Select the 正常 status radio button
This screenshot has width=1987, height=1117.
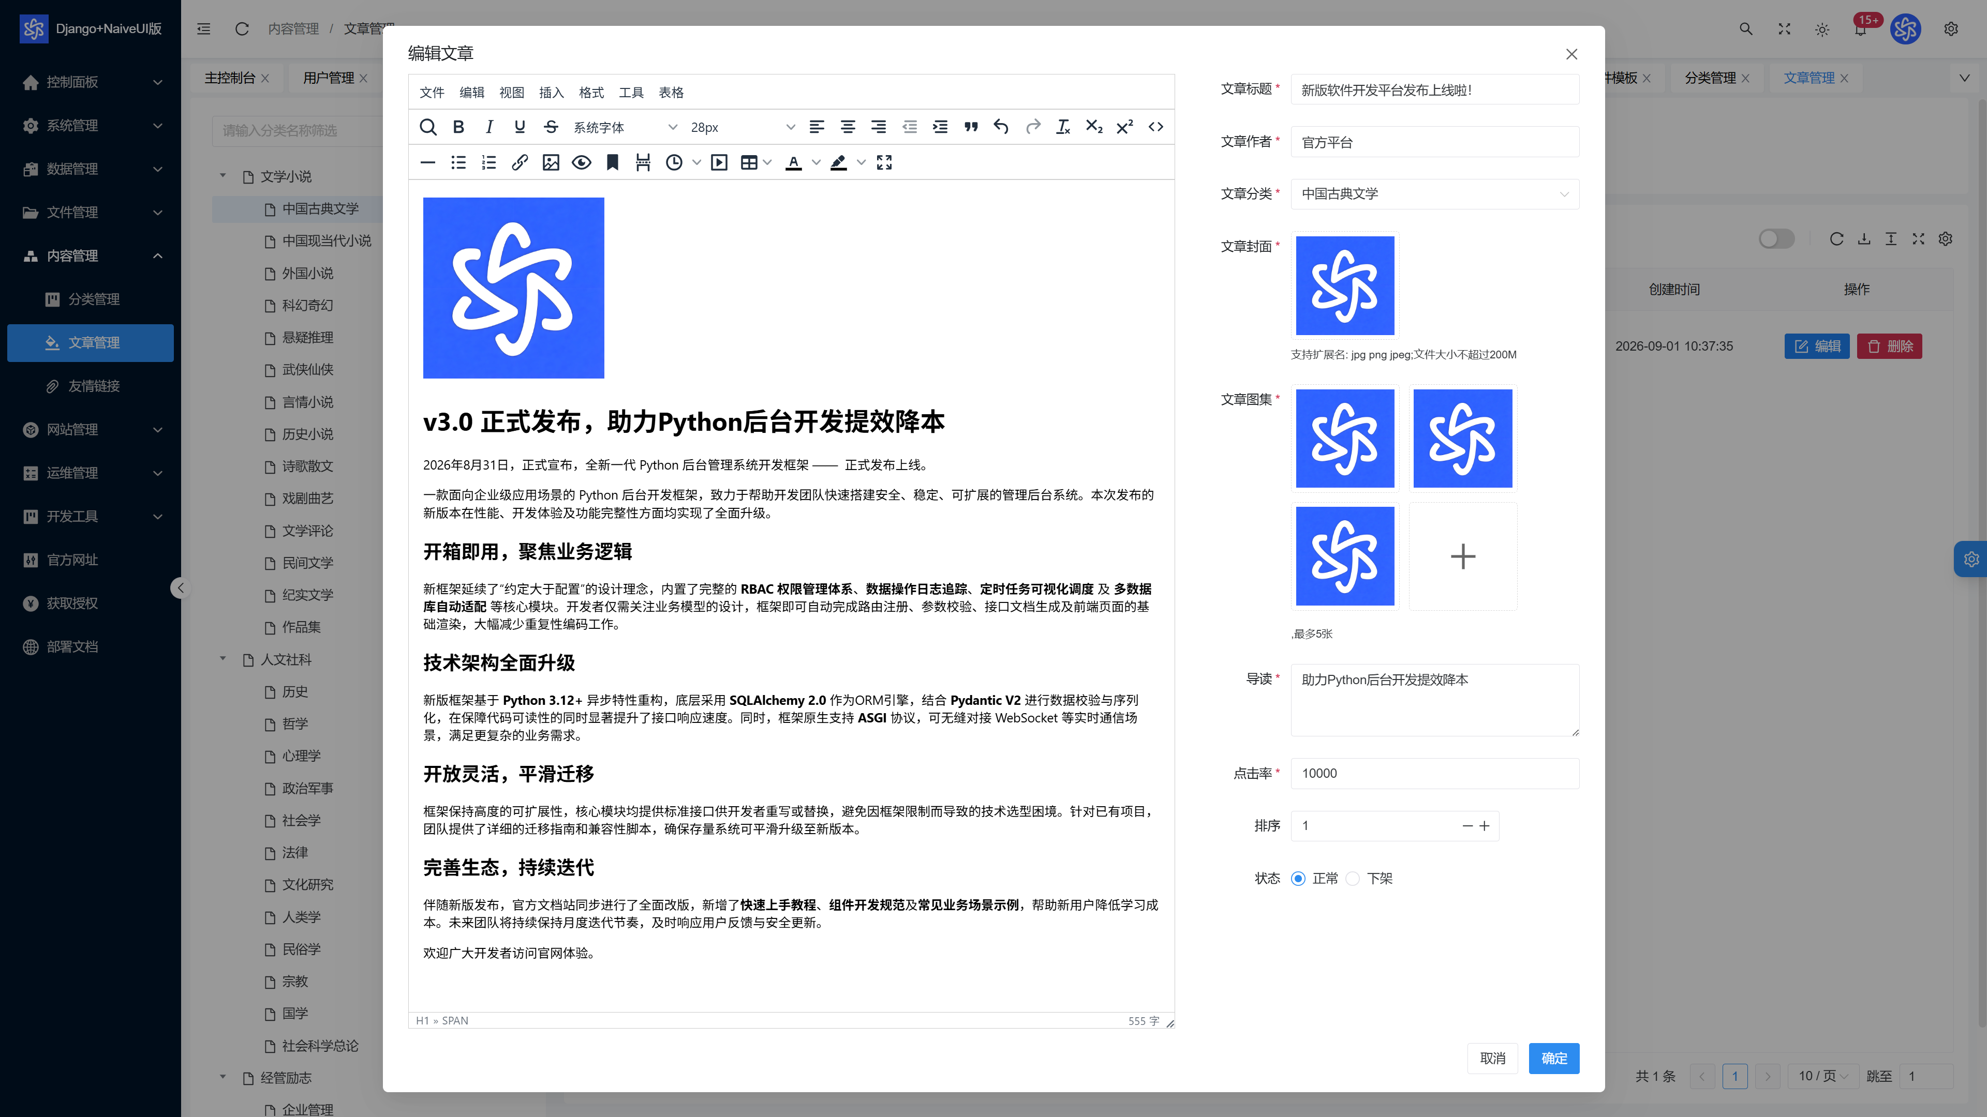(1298, 879)
